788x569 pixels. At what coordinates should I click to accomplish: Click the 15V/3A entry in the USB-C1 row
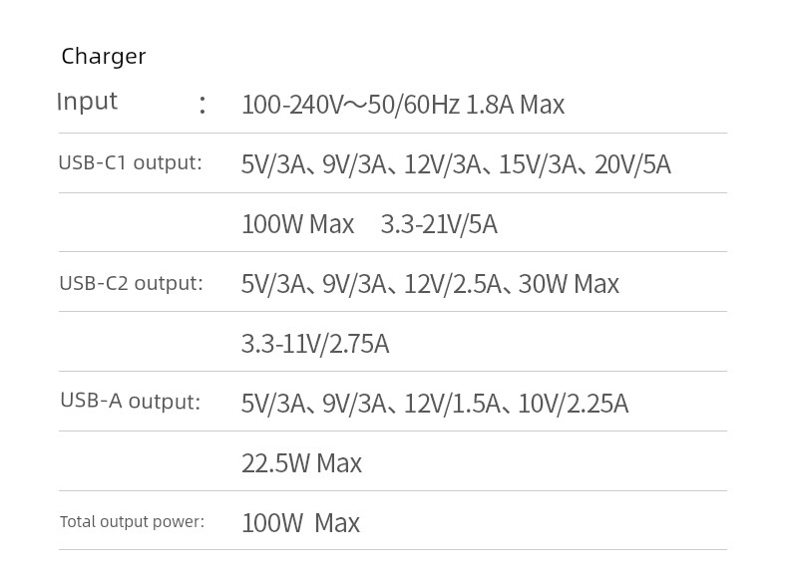pos(538,164)
